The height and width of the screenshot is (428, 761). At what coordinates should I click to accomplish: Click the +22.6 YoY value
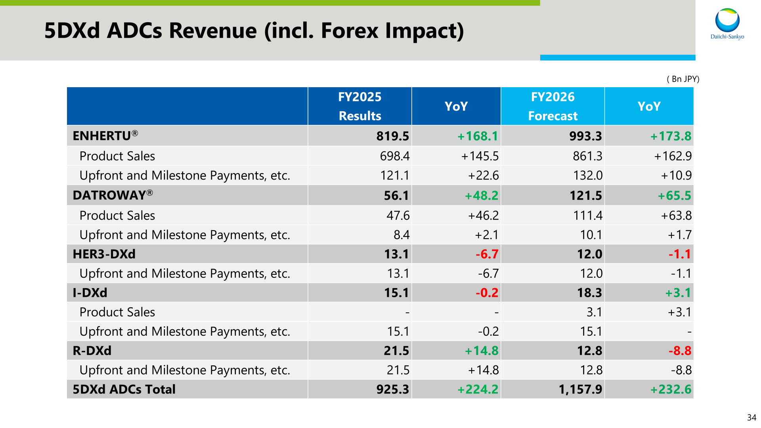pos(484,175)
